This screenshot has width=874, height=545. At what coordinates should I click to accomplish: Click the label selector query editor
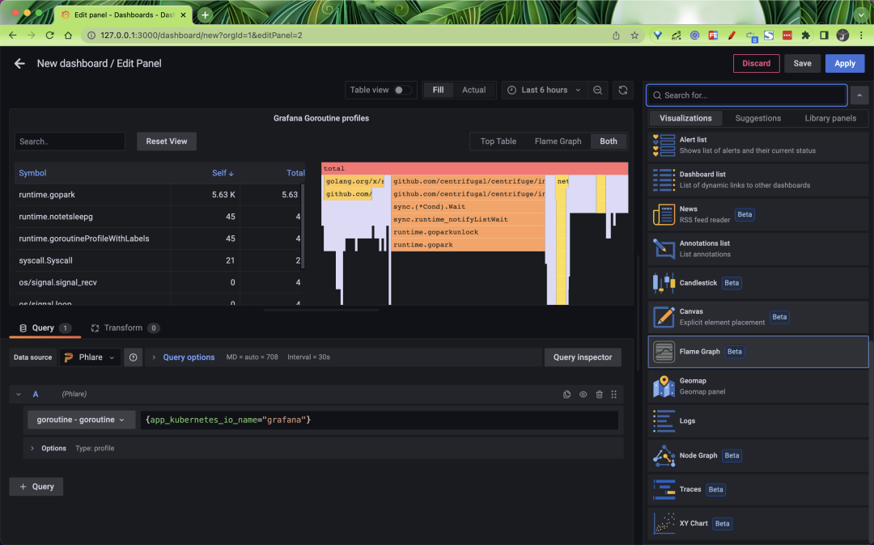click(379, 420)
